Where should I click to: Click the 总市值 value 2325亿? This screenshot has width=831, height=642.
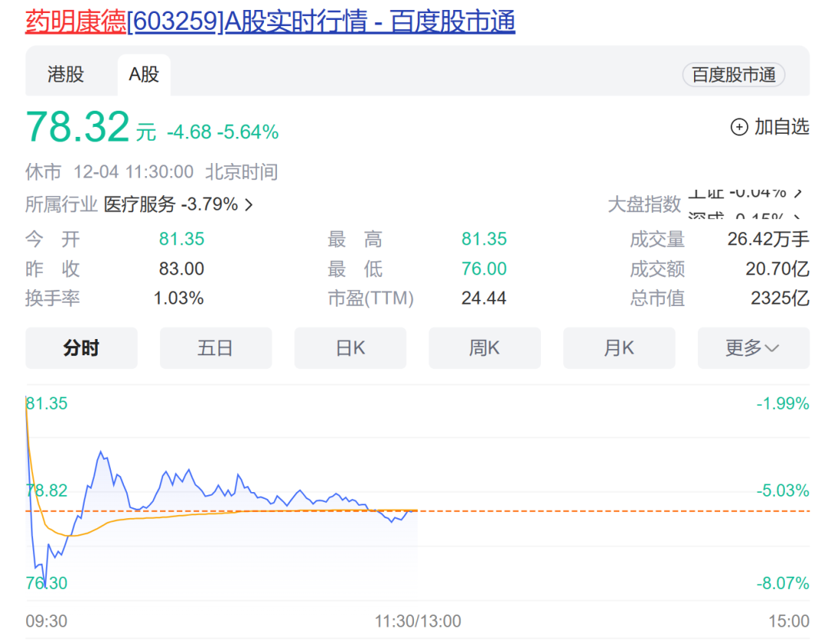pyautogui.click(x=780, y=298)
